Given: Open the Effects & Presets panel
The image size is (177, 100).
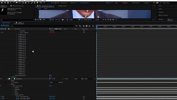Looking at the screenshot, I should (x=163, y=15).
